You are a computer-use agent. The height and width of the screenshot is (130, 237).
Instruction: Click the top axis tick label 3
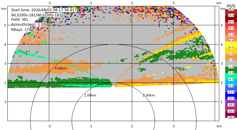[174, 3]
